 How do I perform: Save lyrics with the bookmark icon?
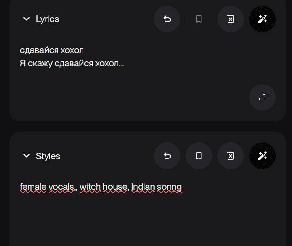tap(199, 19)
